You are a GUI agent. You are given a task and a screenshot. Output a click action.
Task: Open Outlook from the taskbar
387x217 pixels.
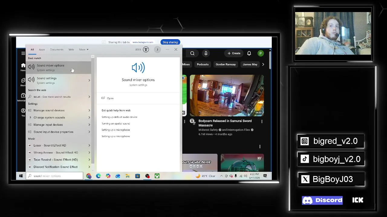pos(118,176)
